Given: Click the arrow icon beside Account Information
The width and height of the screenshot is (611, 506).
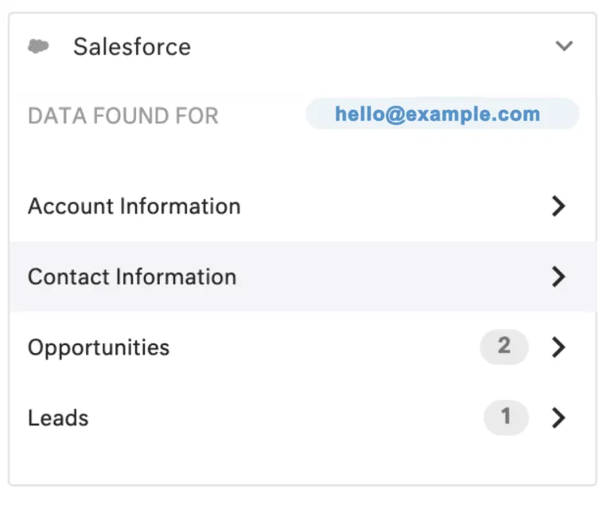Looking at the screenshot, I should pos(558,206).
